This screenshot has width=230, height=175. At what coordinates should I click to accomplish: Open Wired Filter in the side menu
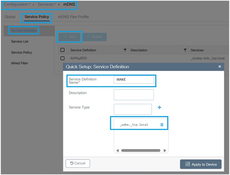click(x=20, y=63)
